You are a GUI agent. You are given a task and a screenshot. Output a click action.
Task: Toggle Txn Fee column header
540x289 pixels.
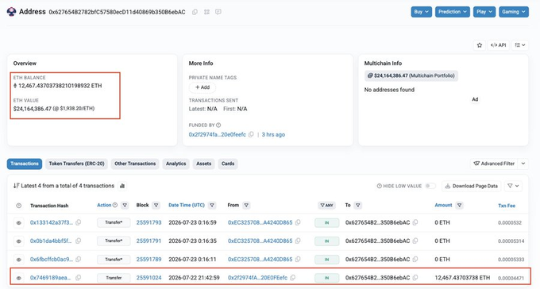click(507, 206)
